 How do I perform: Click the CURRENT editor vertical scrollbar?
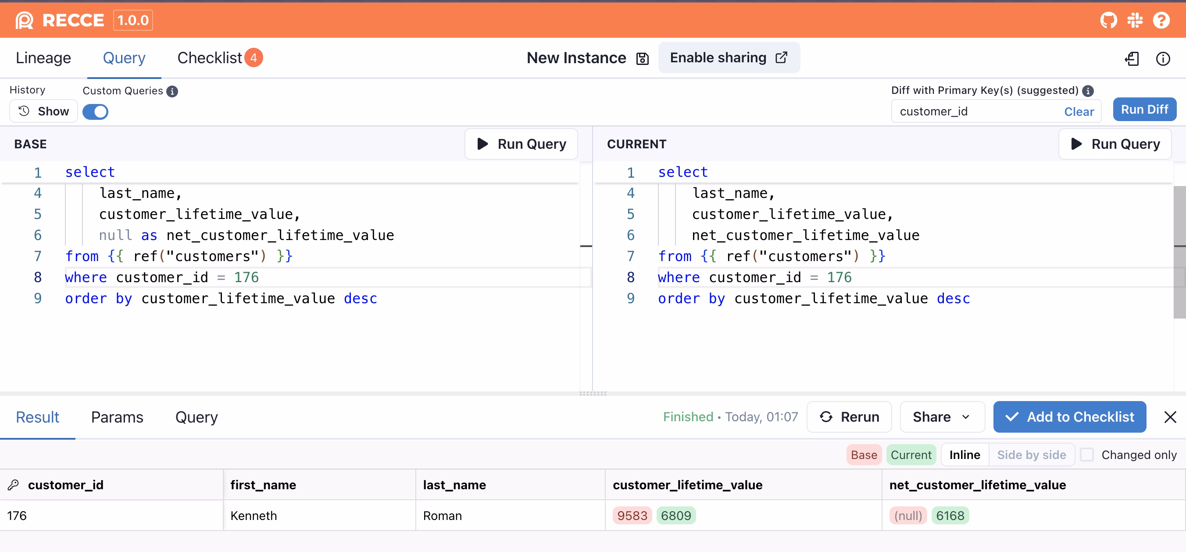click(1179, 252)
